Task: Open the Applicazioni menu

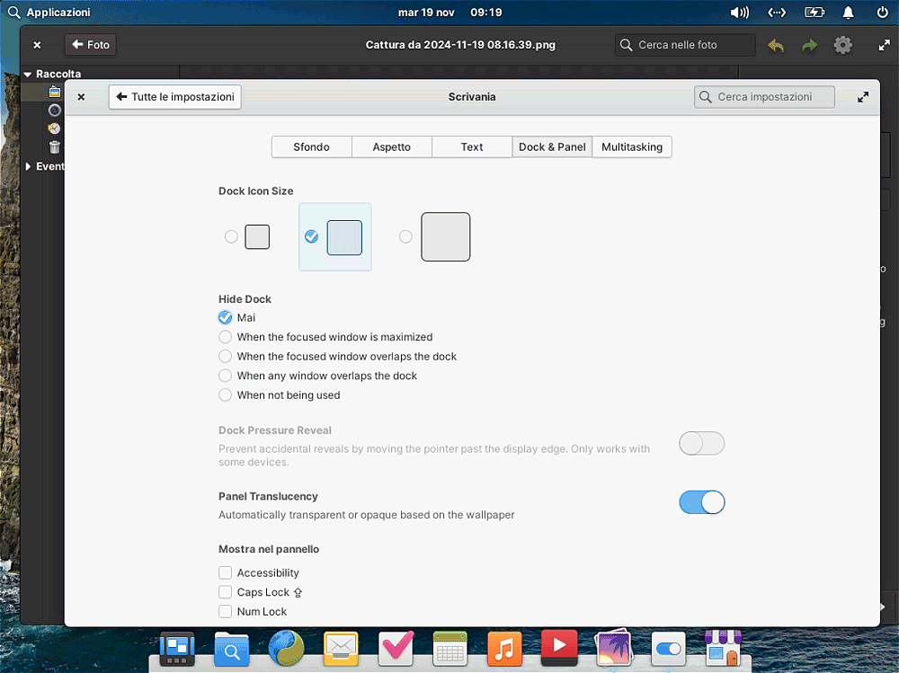Action: tap(49, 12)
